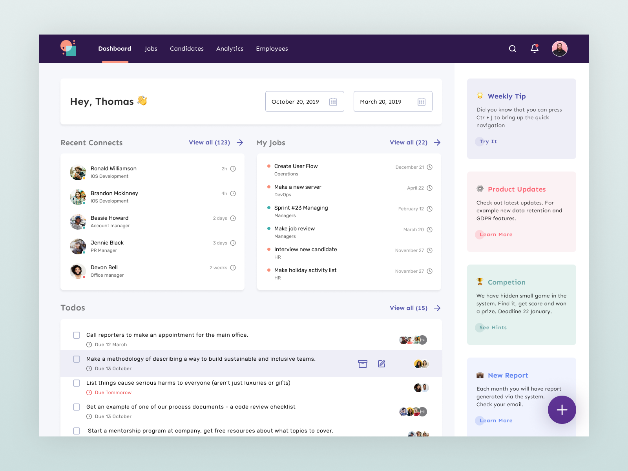628x471 pixels.
Task: Open calendar for March 20, 2019 field
Action: tap(422, 102)
